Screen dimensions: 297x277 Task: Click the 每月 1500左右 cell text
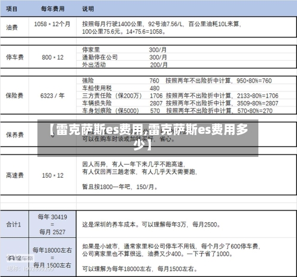(52, 265)
